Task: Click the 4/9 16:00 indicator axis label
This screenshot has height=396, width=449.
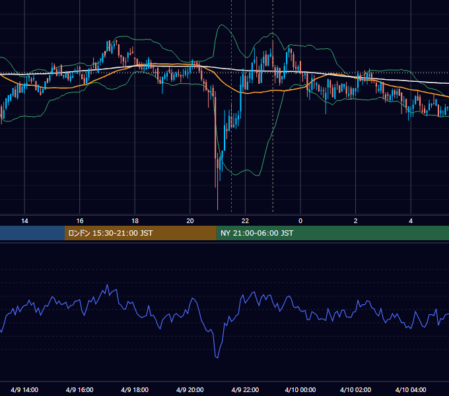Action: click(80, 389)
